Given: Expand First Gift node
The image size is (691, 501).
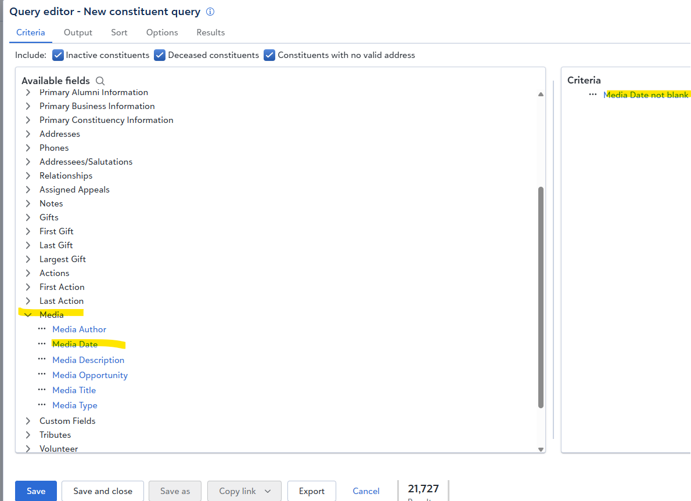Looking at the screenshot, I should click(x=28, y=231).
